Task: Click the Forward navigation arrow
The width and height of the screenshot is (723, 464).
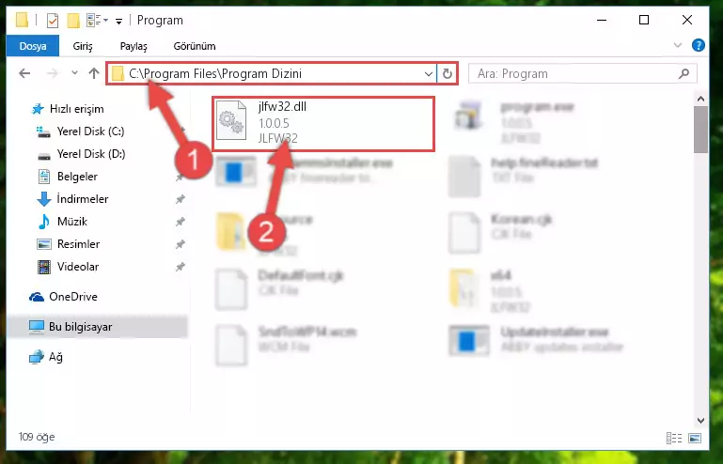Action: (53, 73)
